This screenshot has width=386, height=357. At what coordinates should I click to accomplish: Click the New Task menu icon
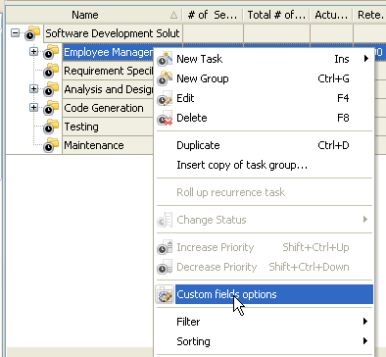[x=165, y=59]
